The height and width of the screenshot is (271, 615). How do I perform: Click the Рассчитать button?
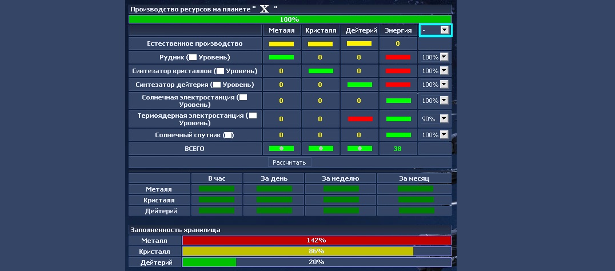(x=290, y=162)
